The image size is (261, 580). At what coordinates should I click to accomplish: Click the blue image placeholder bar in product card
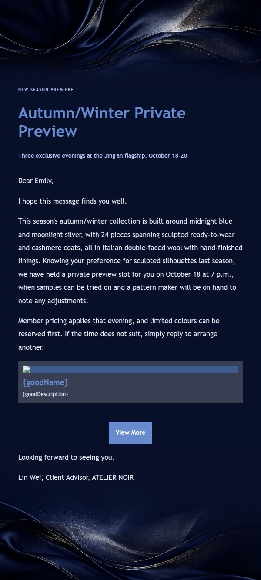130,369
